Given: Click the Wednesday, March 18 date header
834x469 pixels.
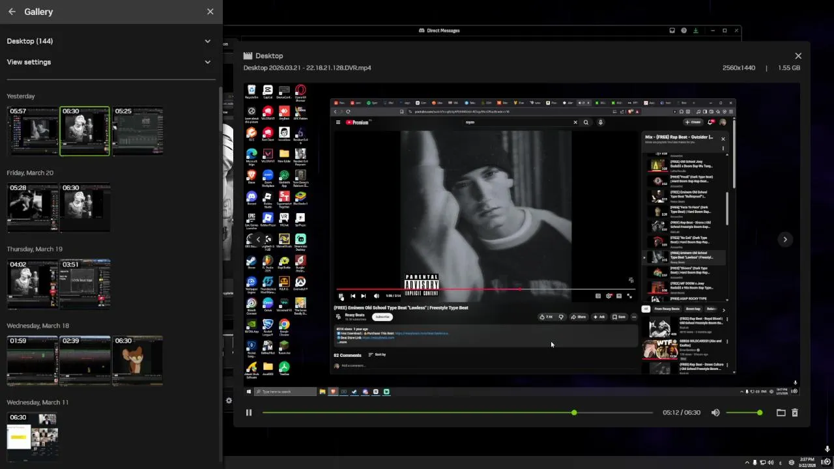Looking at the screenshot, I should [38, 326].
